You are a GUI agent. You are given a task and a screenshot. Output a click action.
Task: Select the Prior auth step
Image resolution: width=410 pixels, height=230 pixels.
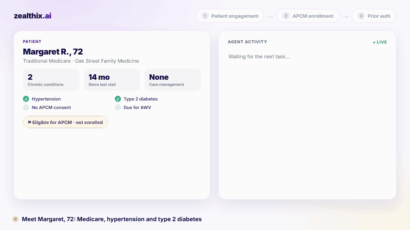374,16
